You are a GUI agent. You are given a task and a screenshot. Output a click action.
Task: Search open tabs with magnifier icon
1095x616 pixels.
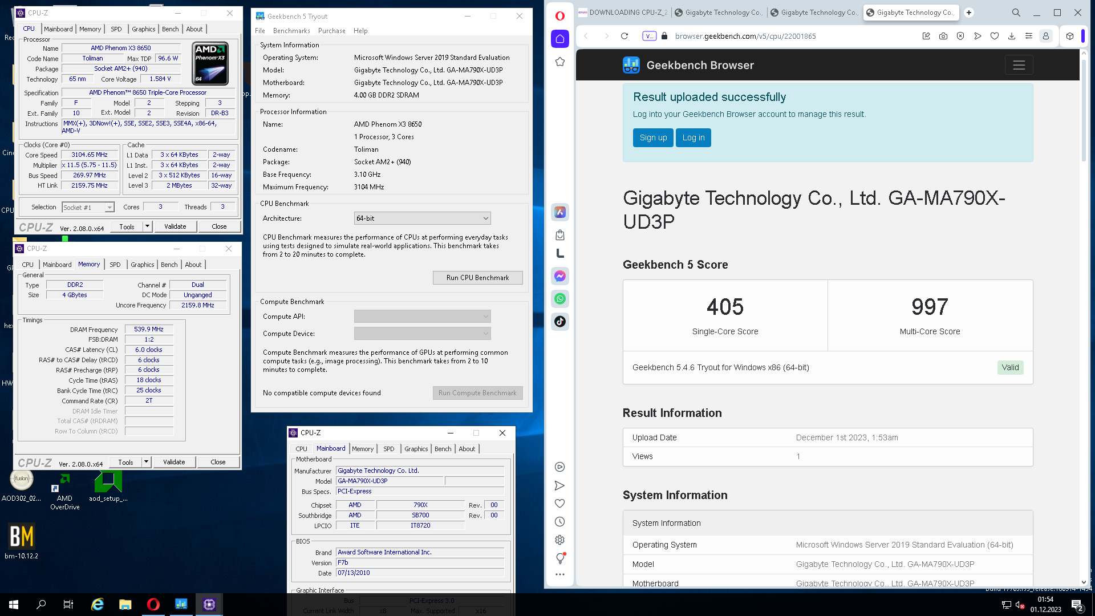(1016, 13)
